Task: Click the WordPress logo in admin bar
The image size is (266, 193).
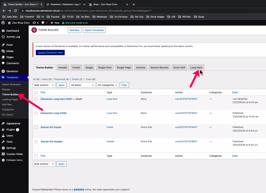Action: pyautogui.click(x=3, y=23)
